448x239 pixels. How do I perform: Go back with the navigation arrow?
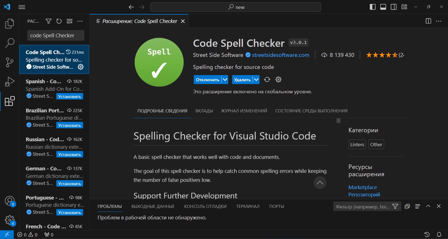(131, 7)
